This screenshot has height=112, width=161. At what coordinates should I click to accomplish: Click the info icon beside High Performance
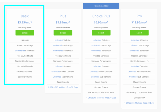click(x=148, y=61)
